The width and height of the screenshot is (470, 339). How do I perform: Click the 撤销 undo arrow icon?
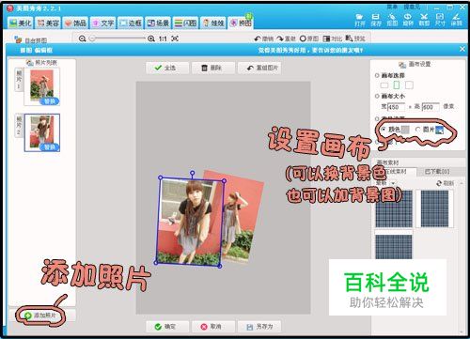(258, 39)
